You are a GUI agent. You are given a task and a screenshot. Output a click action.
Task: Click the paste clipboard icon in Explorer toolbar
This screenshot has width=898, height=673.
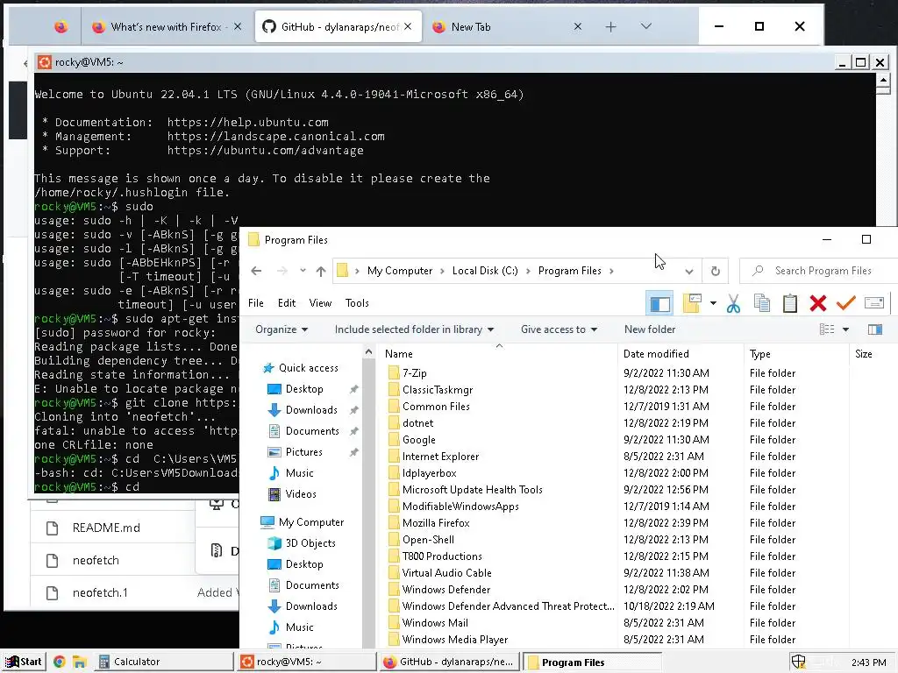(x=790, y=303)
